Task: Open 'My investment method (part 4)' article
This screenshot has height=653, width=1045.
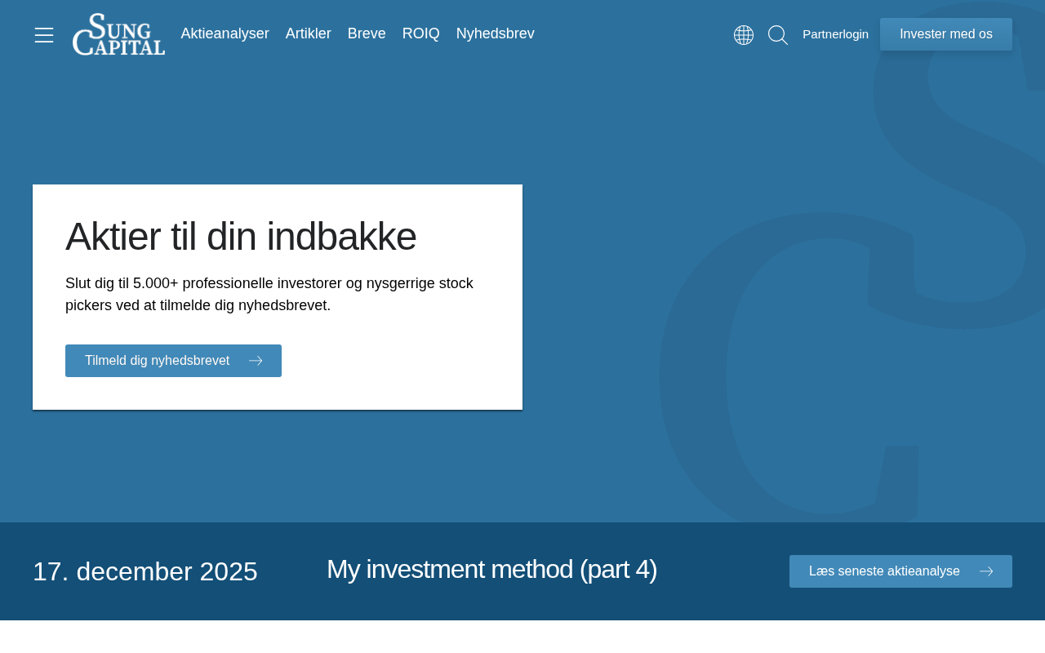Action: [x=491, y=569]
